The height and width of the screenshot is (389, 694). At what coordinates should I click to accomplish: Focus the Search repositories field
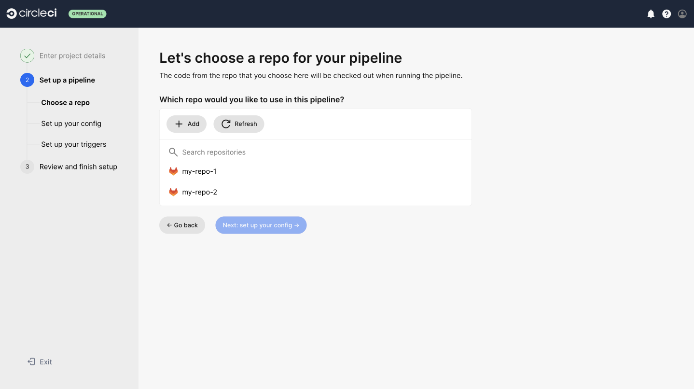click(316, 152)
